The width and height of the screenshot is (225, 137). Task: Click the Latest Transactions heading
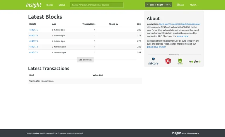(49, 68)
